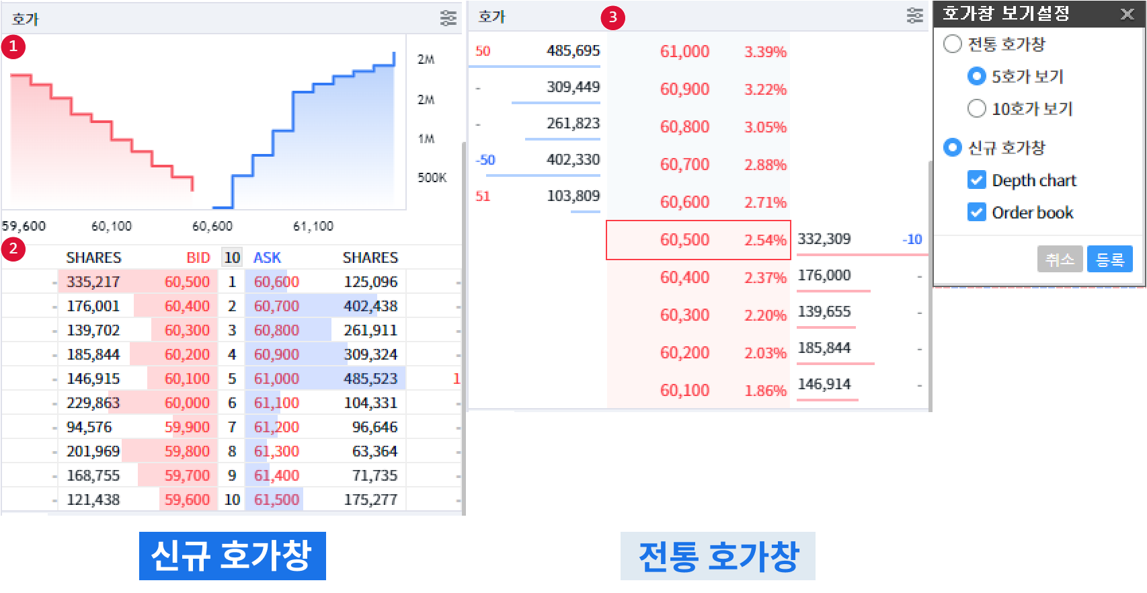Uncheck the Order book checkbox
The height and width of the screenshot is (593, 1147).
[976, 212]
